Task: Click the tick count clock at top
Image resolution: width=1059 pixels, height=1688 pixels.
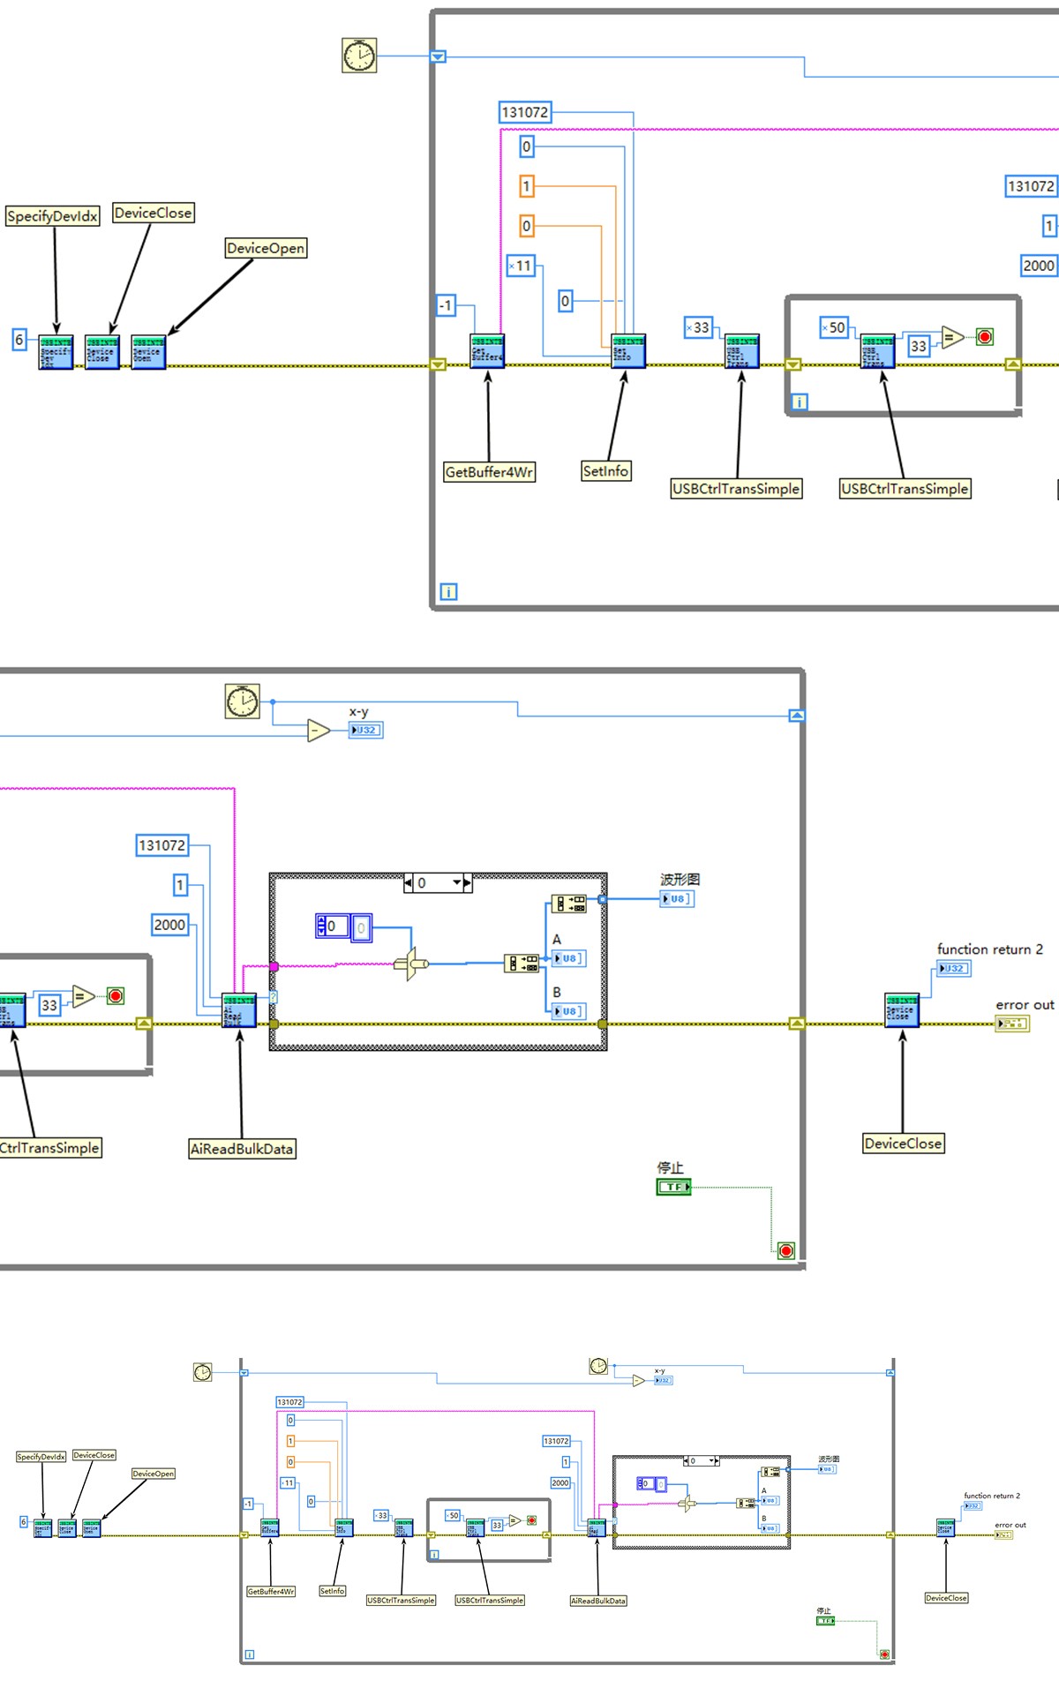Action: (359, 56)
